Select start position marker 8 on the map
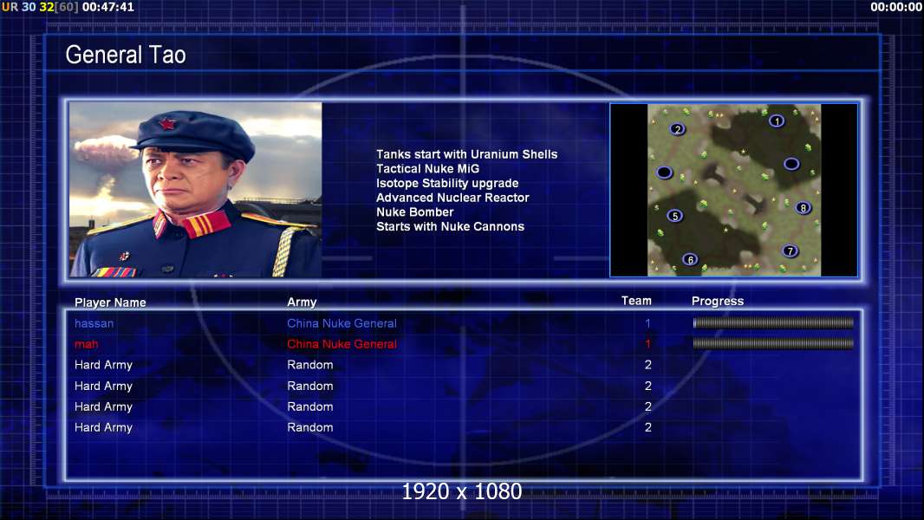The height and width of the screenshot is (520, 924). pyautogui.click(x=804, y=208)
